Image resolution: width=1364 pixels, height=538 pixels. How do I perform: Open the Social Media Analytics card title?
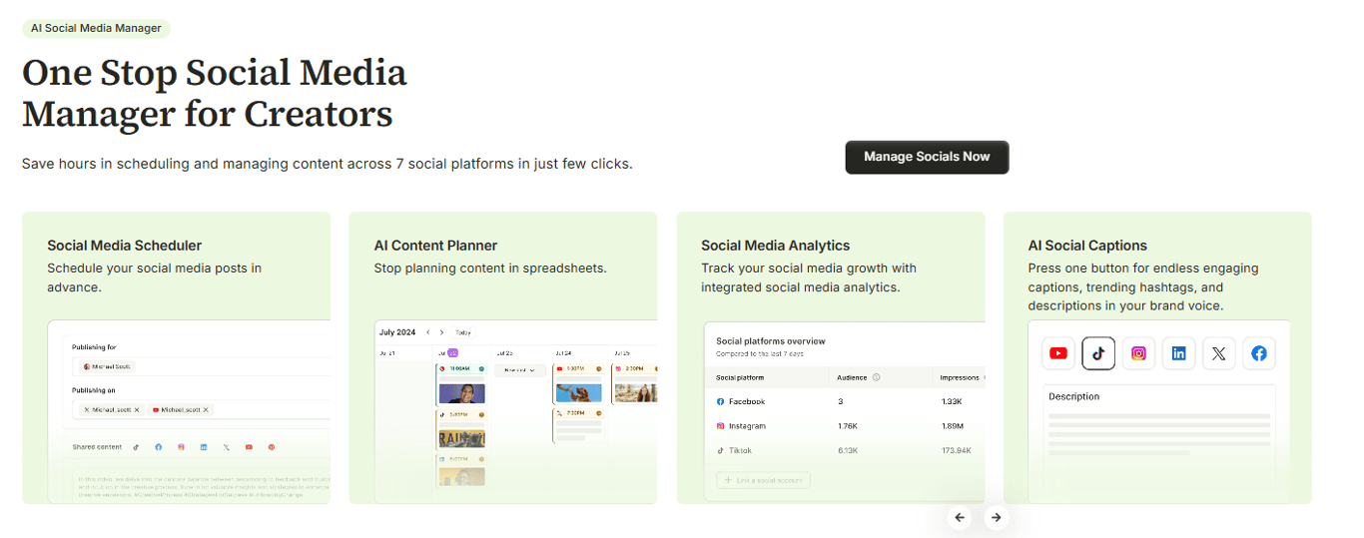pyautogui.click(x=776, y=246)
